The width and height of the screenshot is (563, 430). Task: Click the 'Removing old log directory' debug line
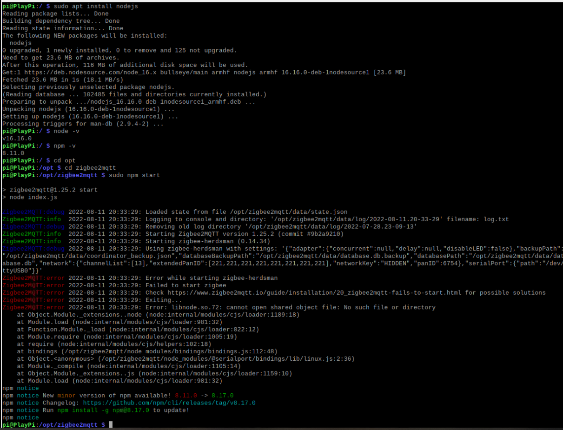pyautogui.click(x=210, y=227)
